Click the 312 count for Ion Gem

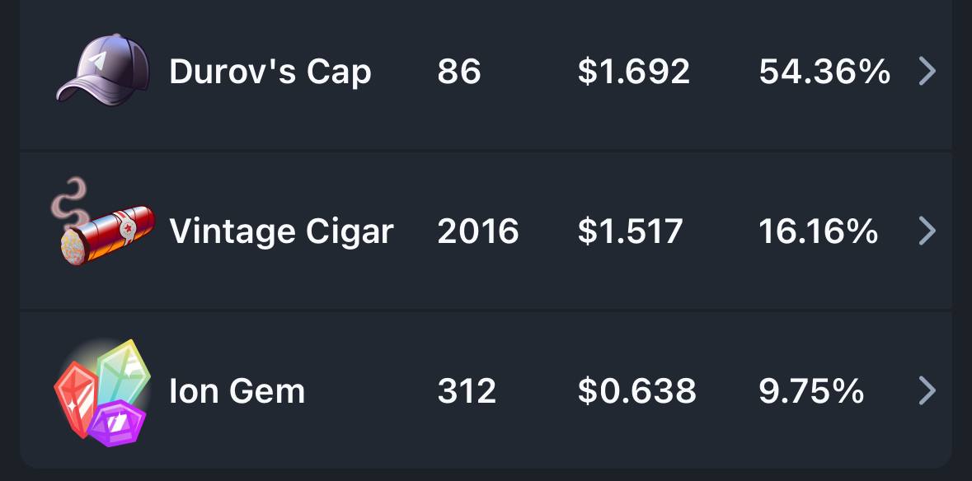pos(467,391)
